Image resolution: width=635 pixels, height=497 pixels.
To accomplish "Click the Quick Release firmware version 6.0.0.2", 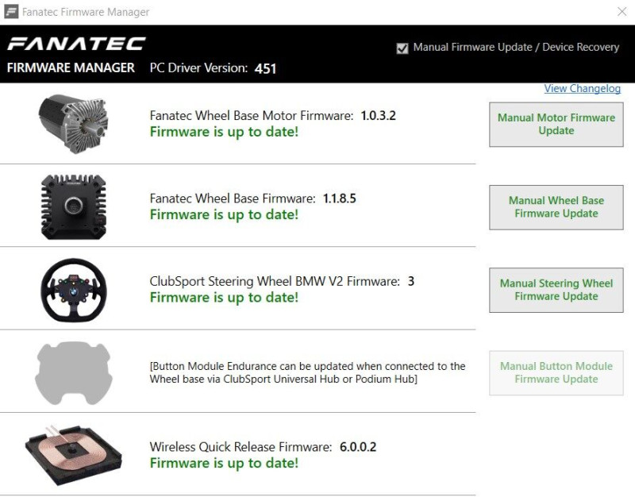I will pos(358,447).
